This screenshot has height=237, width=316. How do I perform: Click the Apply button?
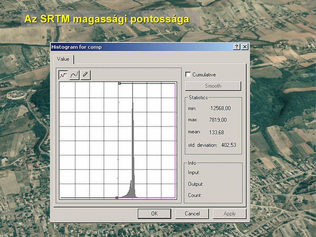tap(229, 214)
